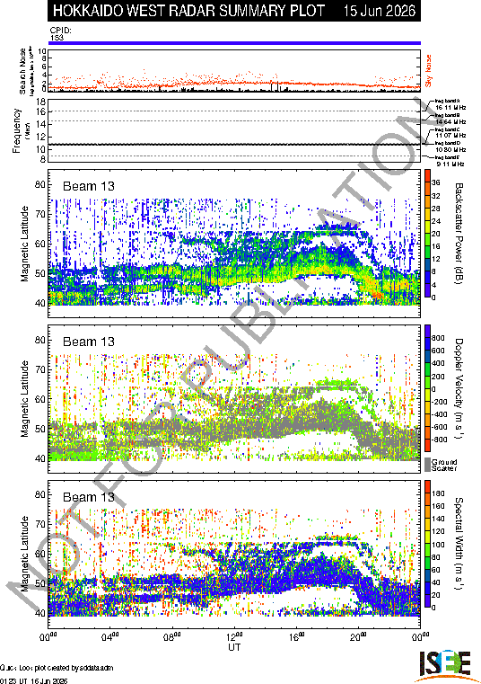The width and height of the screenshot is (481, 684).
Task: Click the Beam 13 label in spectral width panel
Action: 89,497
